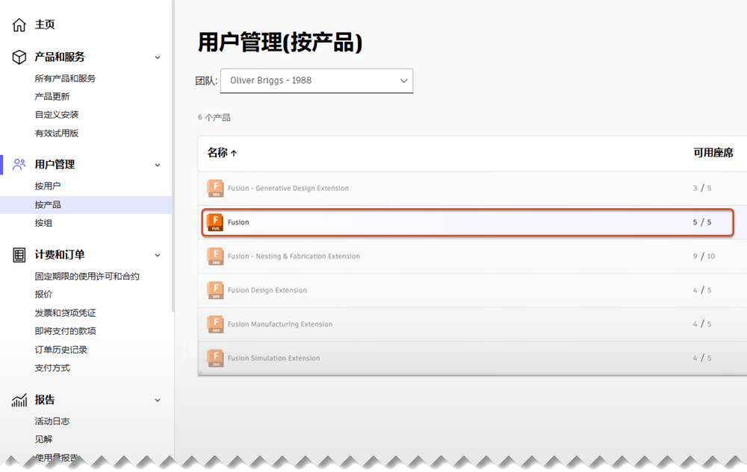
Task: Sort by the 名称 column header
Action: tap(217, 153)
